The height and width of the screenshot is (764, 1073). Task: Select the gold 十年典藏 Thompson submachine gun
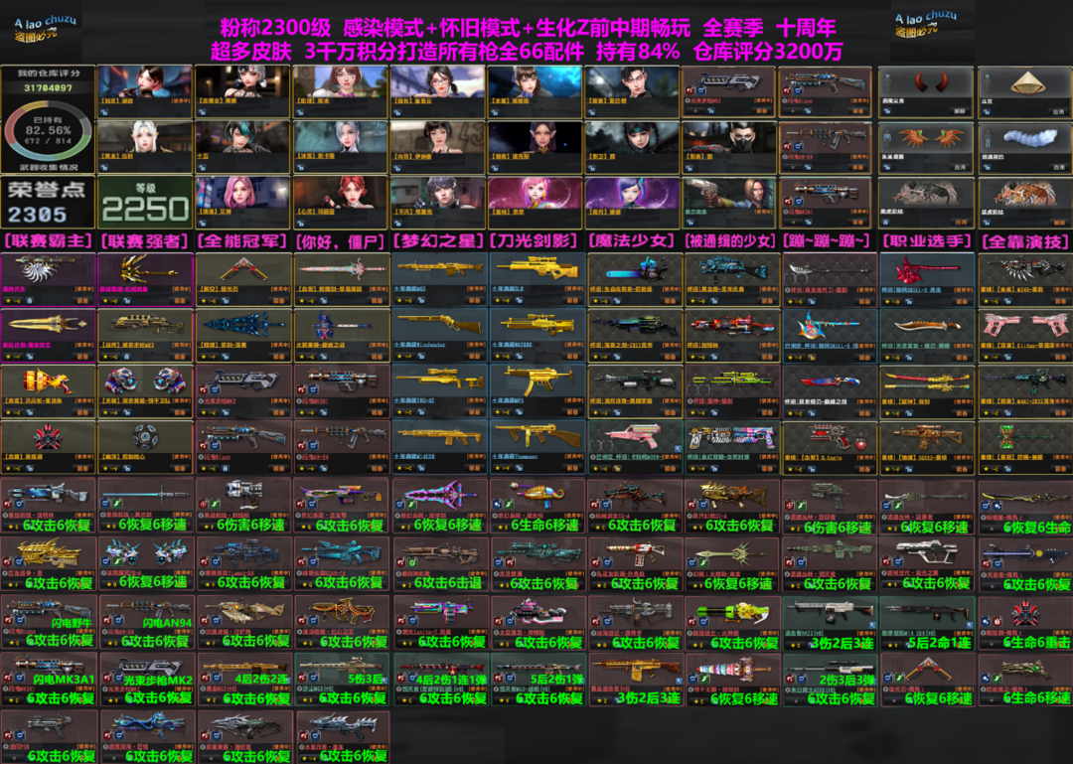coord(536,448)
